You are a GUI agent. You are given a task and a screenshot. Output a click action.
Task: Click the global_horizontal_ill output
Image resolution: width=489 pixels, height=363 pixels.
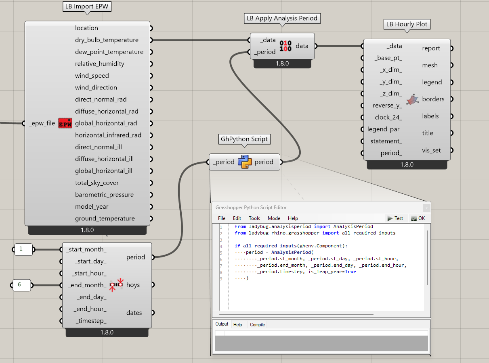(104, 171)
